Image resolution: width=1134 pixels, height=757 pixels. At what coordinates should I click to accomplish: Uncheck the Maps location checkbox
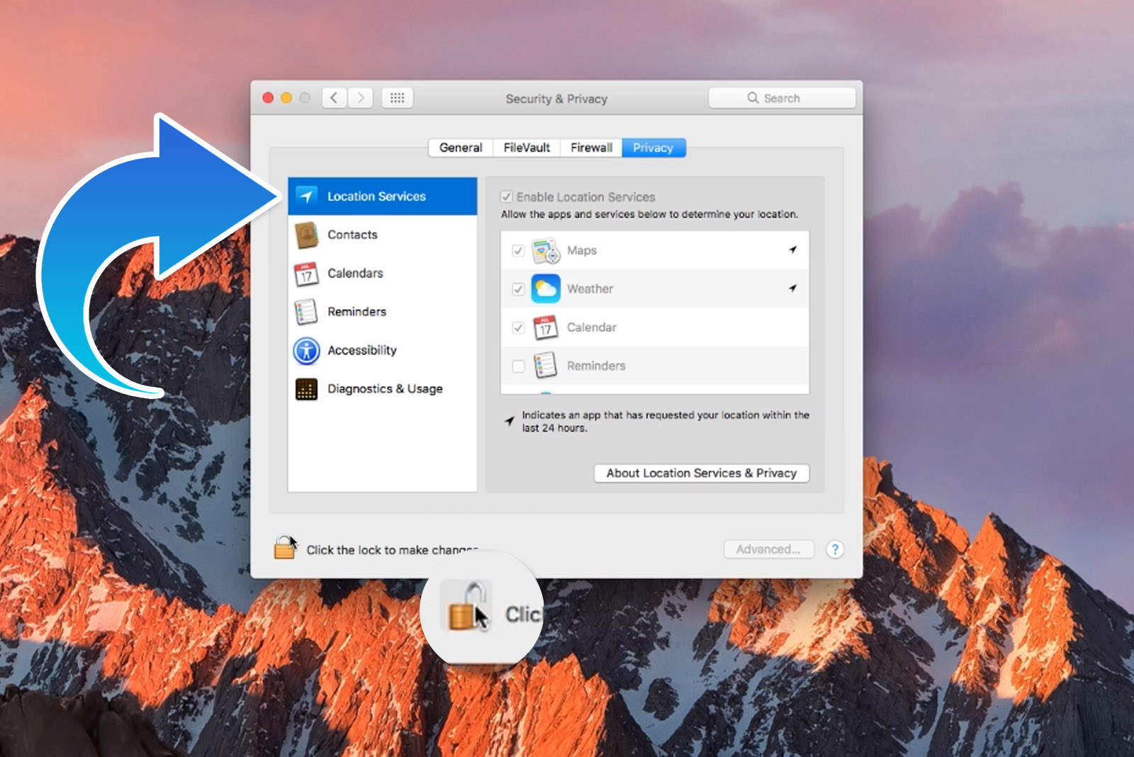[518, 251]
